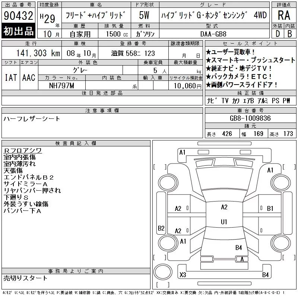Click inspector note 外装うすい線傷

(26, 204)
